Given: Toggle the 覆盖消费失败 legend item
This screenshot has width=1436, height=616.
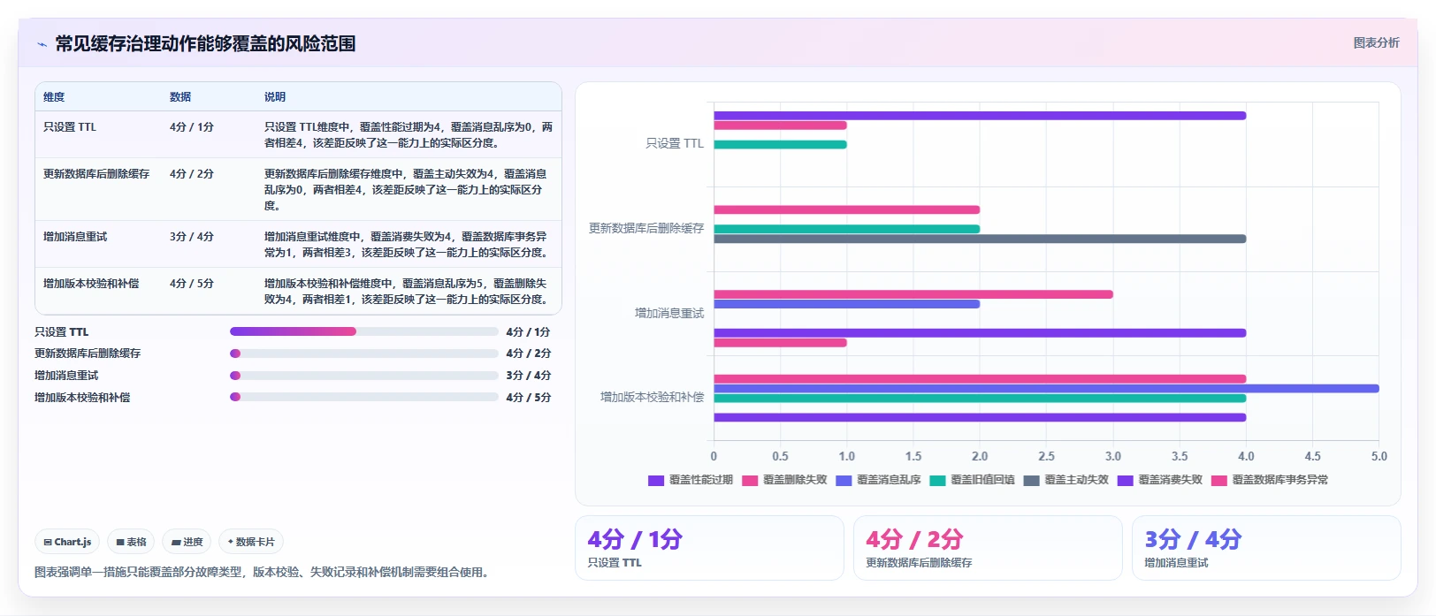Looking at the screenshot, I should [x=1159, y=480].
